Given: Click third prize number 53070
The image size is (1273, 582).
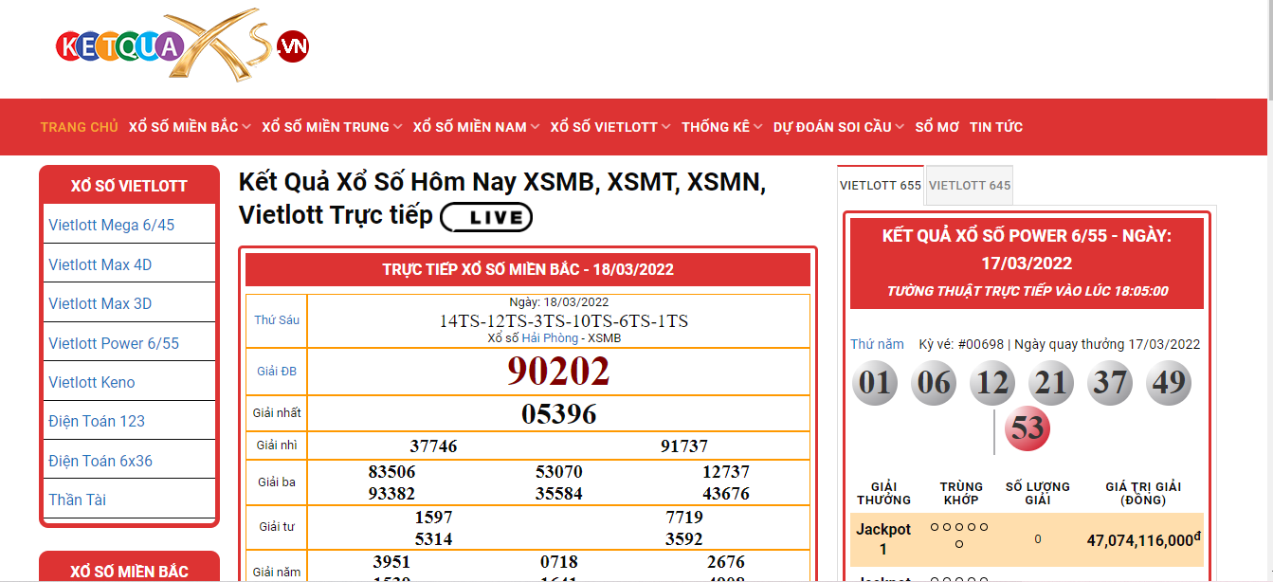Looking at the screenshot, I should point(559,472).
